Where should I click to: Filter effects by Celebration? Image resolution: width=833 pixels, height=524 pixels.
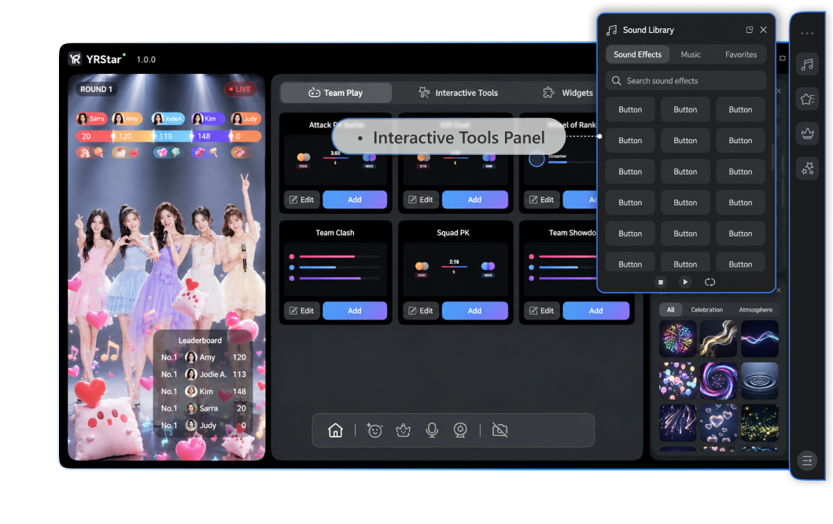(x=706, y=310)
